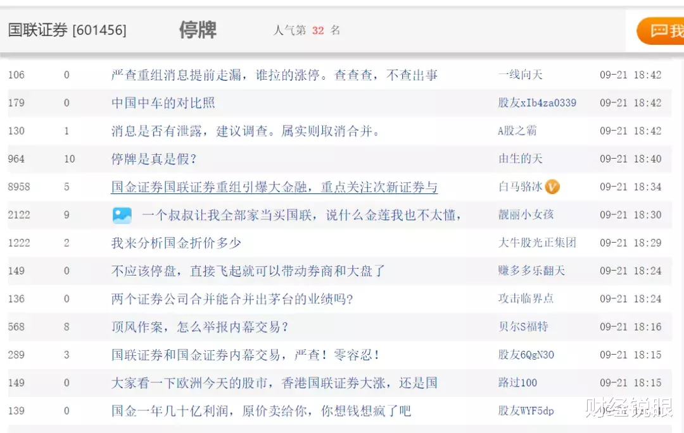The image size is (684, 433).
Task: View profile of 路过100
Action: pyautogui.click(x=518, y=382)
